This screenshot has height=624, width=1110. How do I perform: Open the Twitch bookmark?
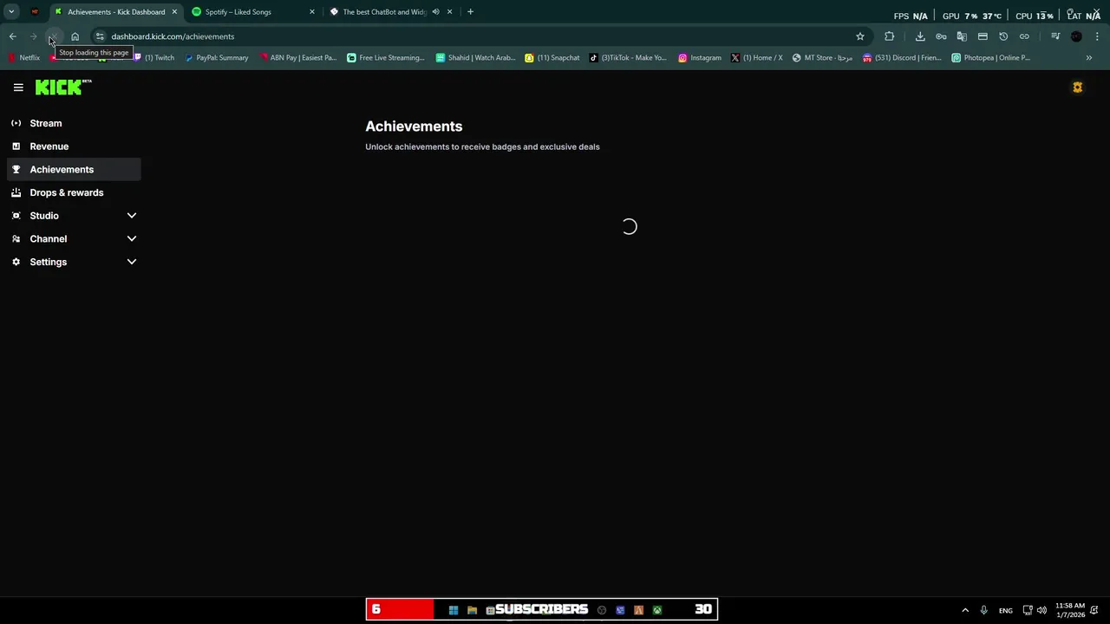coord(153,58)
